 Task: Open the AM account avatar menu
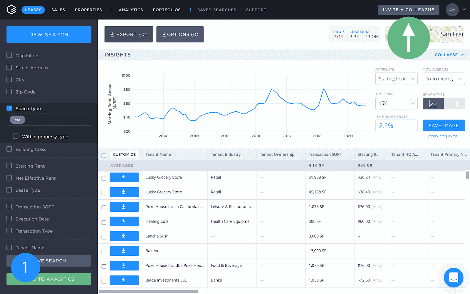[452, 10]
